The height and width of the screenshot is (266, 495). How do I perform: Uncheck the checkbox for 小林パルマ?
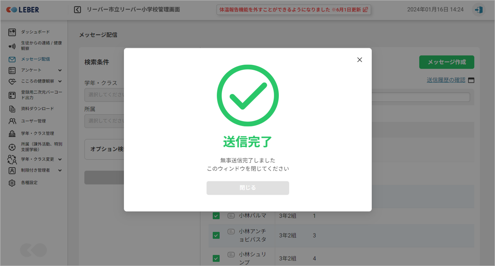[216, 216]
